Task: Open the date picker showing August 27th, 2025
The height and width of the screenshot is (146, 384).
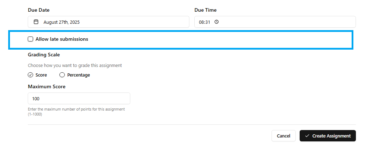Action: (109, 22)
